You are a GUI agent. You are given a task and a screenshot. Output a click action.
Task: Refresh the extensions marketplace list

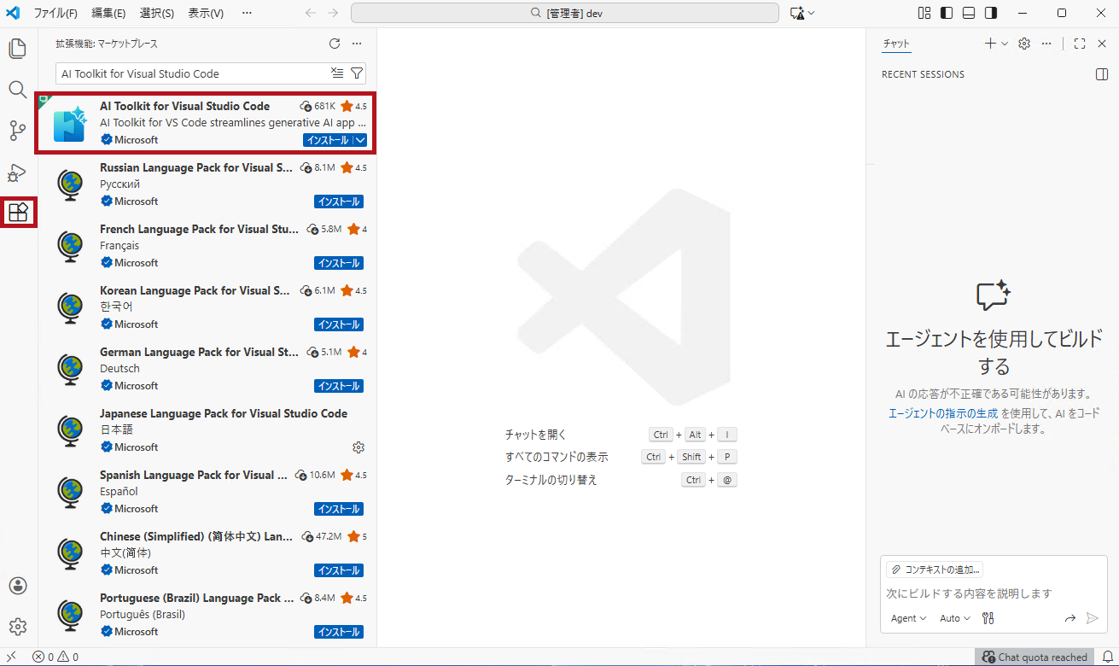click(x=334, y=44)
